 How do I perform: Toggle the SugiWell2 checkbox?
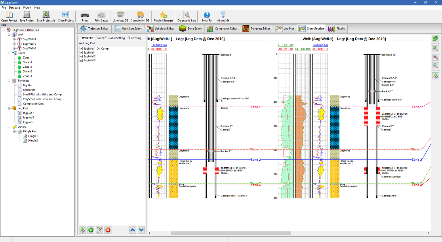point(81,56)
